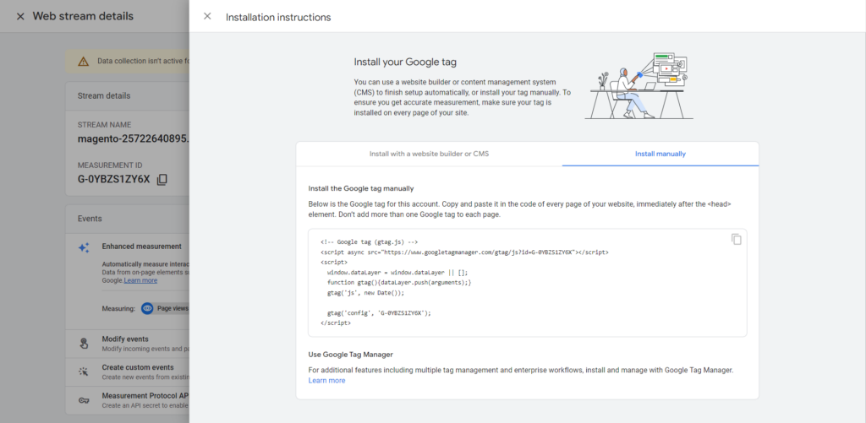Click the Install your Google tag heading

pos(405,62)
